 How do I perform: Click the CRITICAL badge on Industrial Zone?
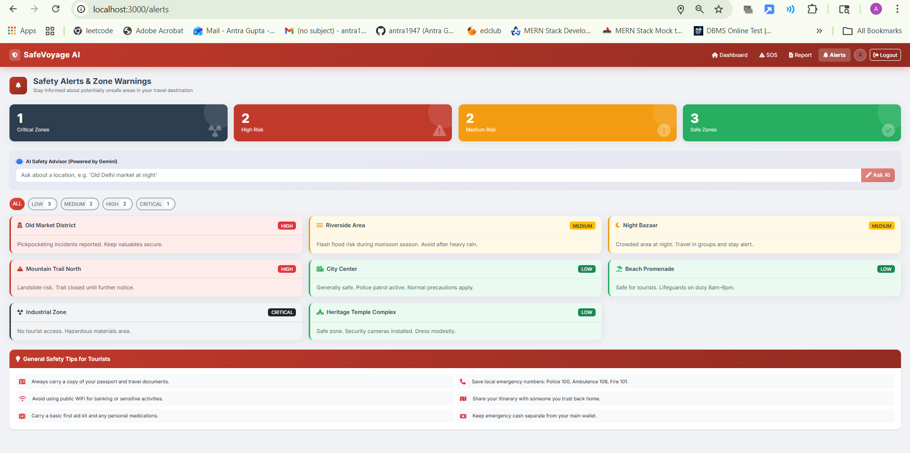282,312
